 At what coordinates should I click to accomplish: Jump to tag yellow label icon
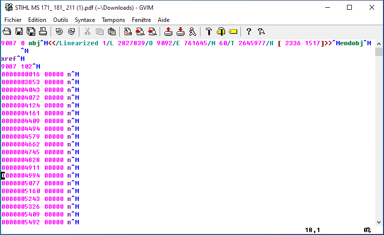[233, 32]
